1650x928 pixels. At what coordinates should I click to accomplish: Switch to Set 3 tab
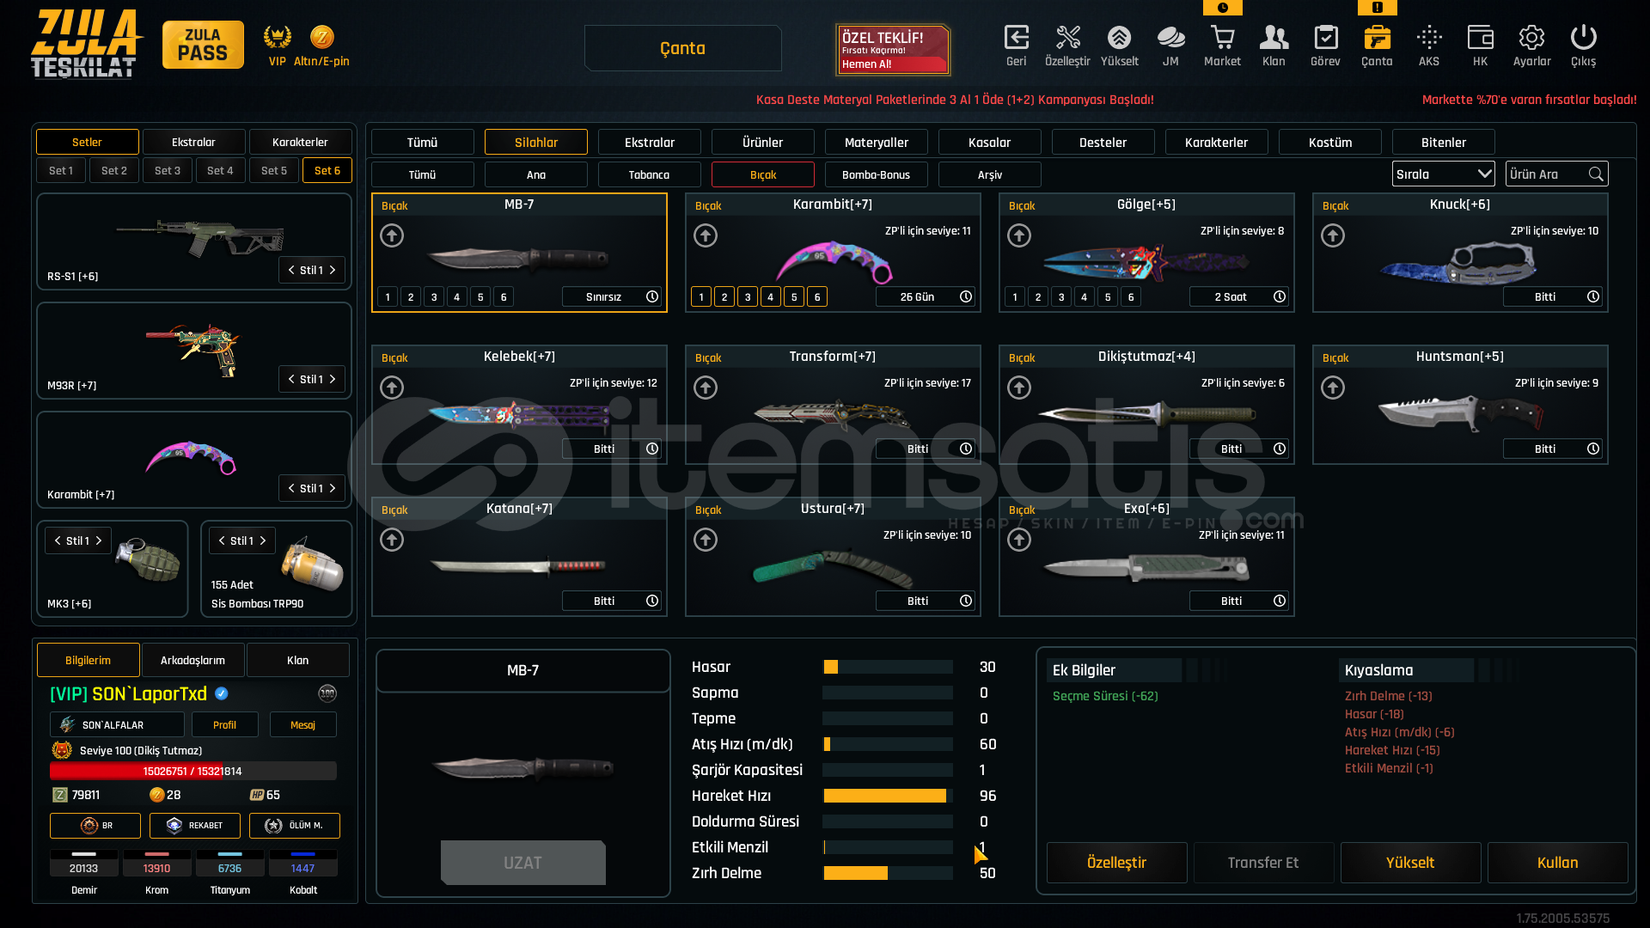click(168, 170)
